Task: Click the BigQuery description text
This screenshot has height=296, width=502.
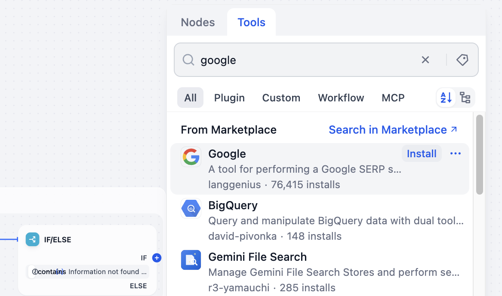Action: (x=336, y=220)
